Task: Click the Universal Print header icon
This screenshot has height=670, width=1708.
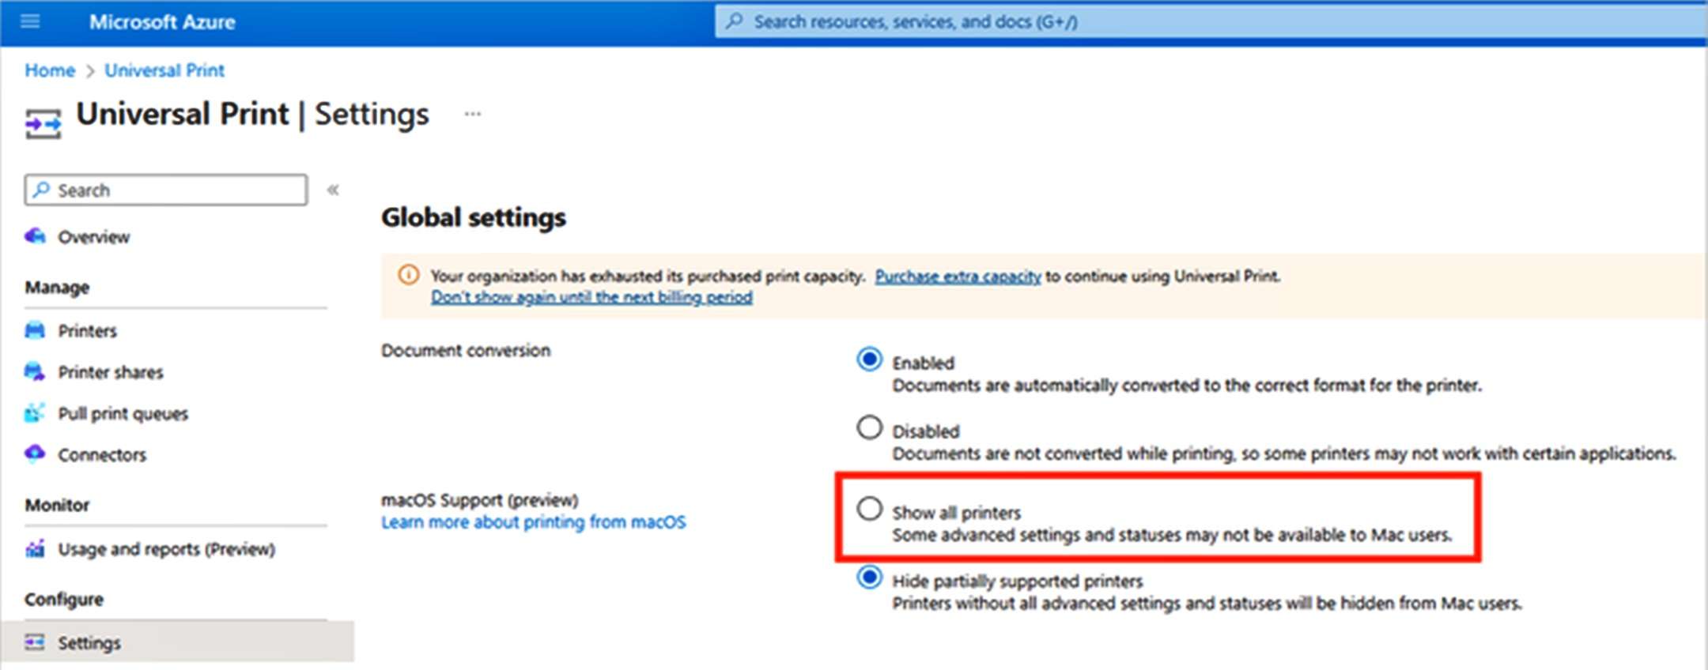Action: (x=43, y=123)
